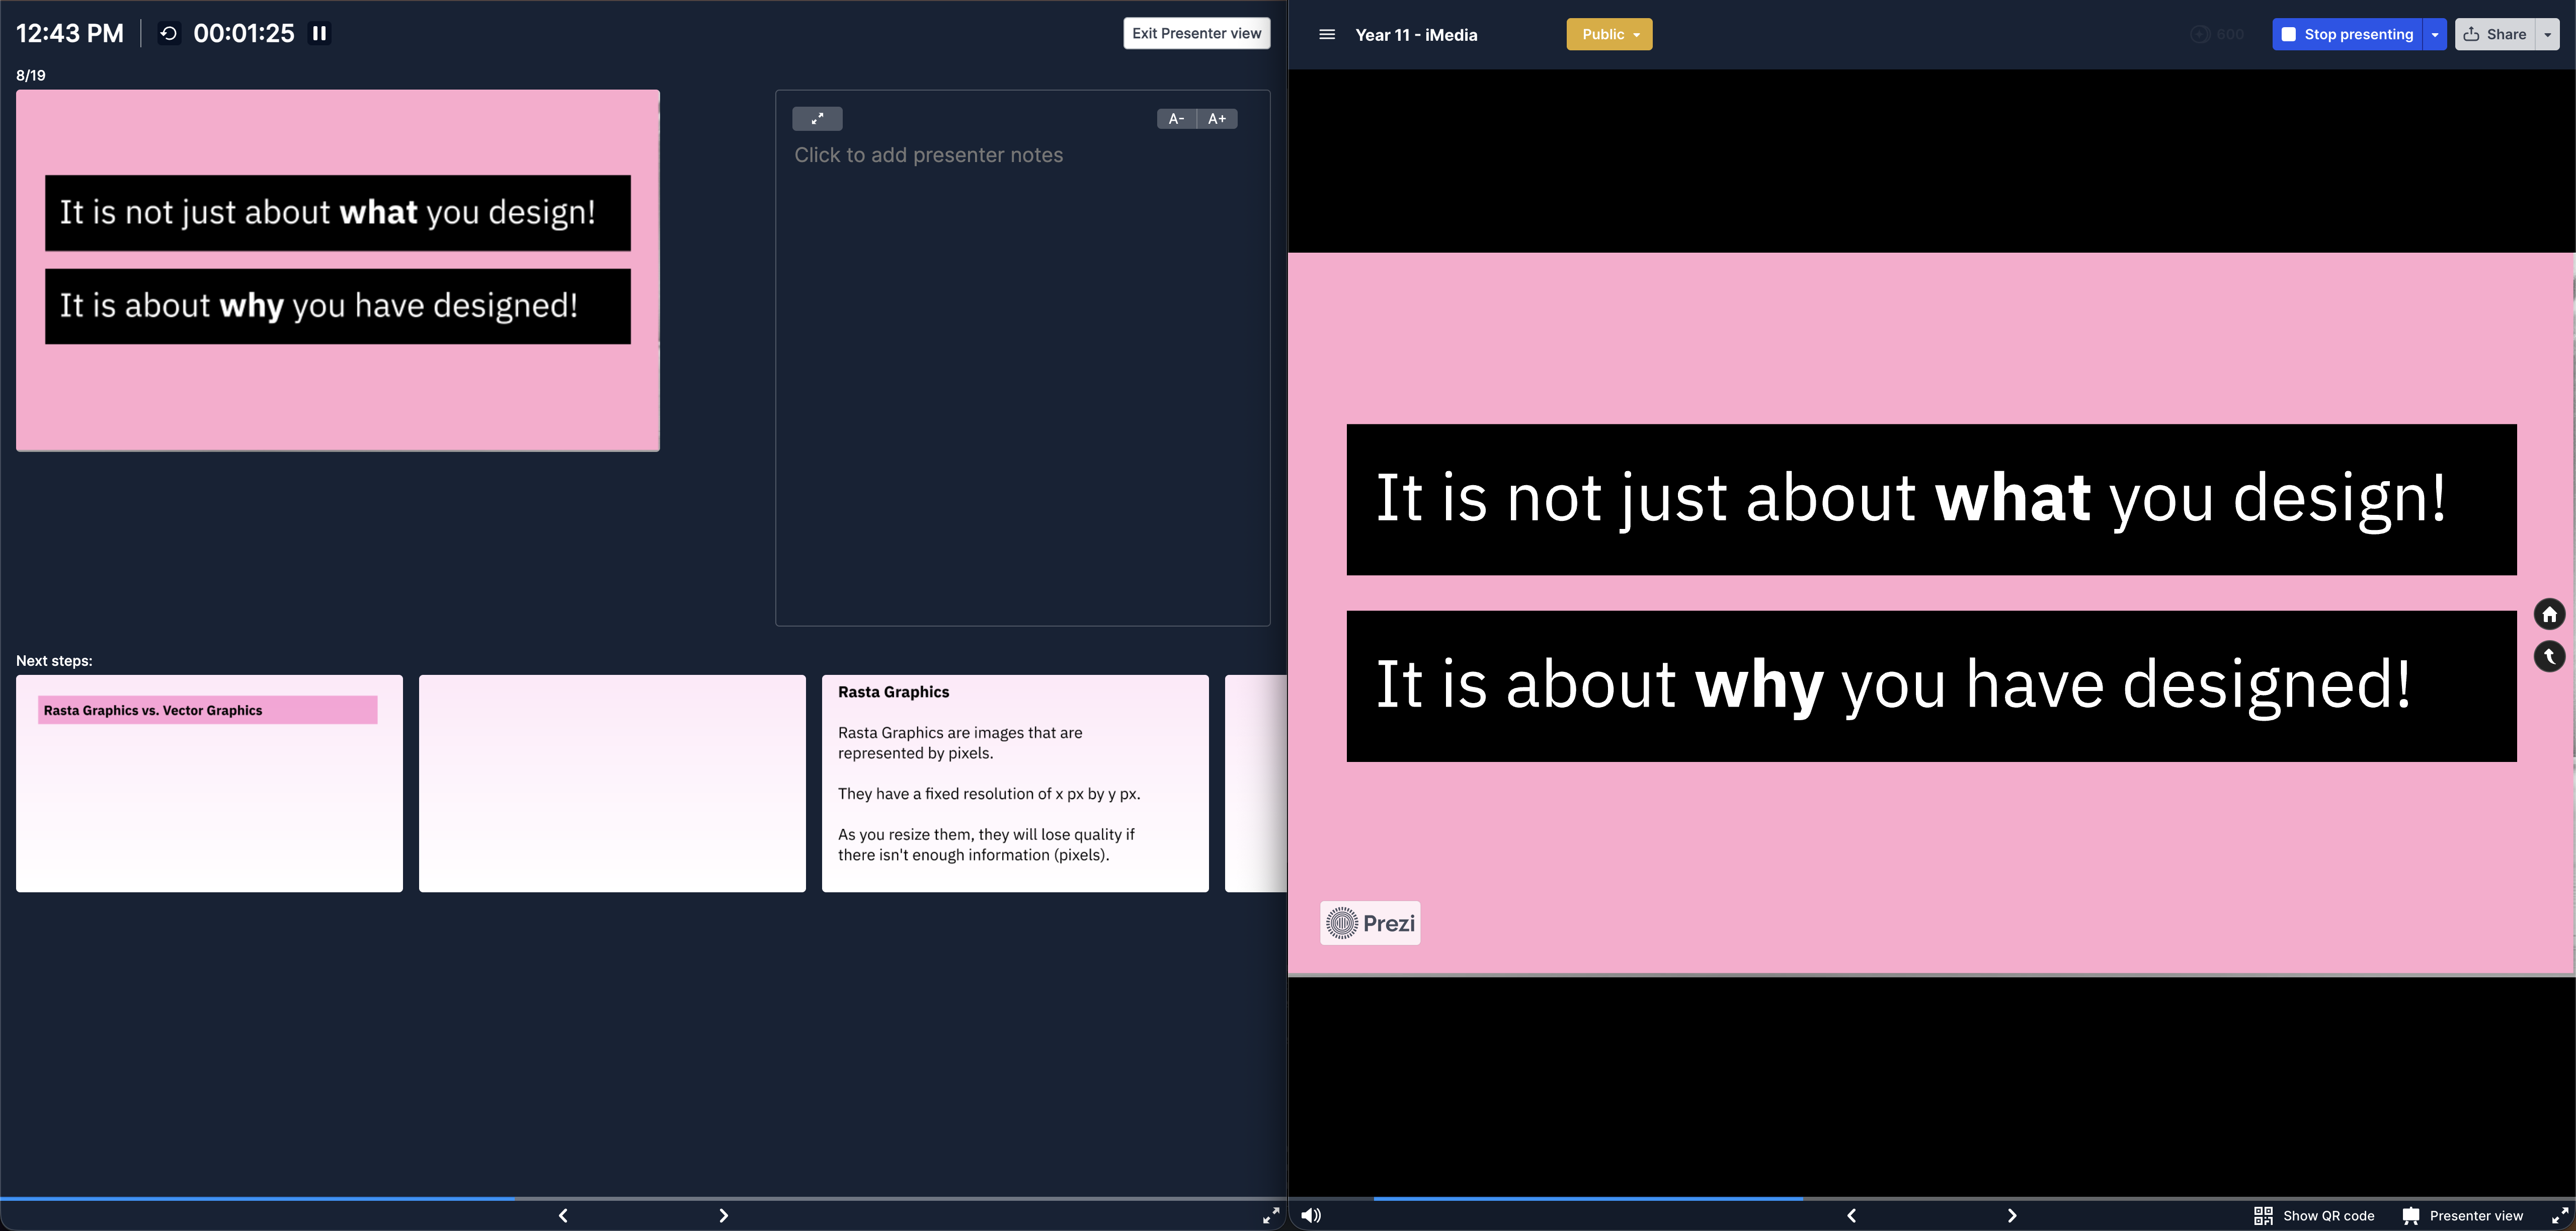Expand the presenter notes panel

(x=817, y=119)
